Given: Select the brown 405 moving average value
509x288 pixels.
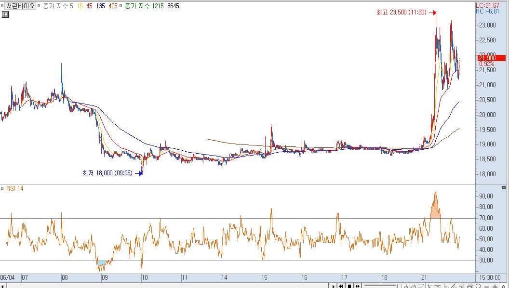Looking at the screenshot, I should pyautogui.click(x=113, y=6).
